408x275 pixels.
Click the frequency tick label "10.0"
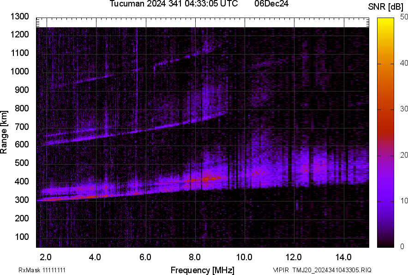(x=244, y=257)
